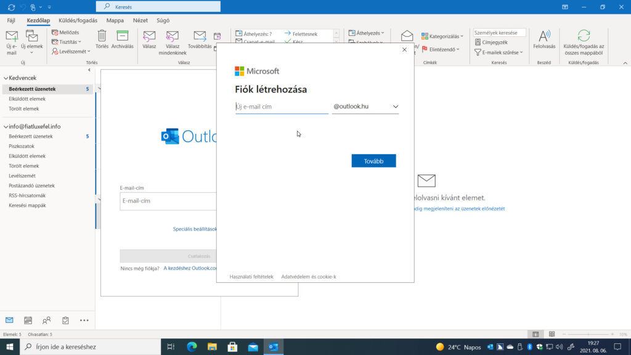Viewport: 631px width, 355px height.
Task: Open Calendar view in navigation bar
Action: pyautogui.click(x=28, y=320)
